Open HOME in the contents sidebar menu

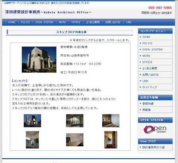tap(155, 37)
